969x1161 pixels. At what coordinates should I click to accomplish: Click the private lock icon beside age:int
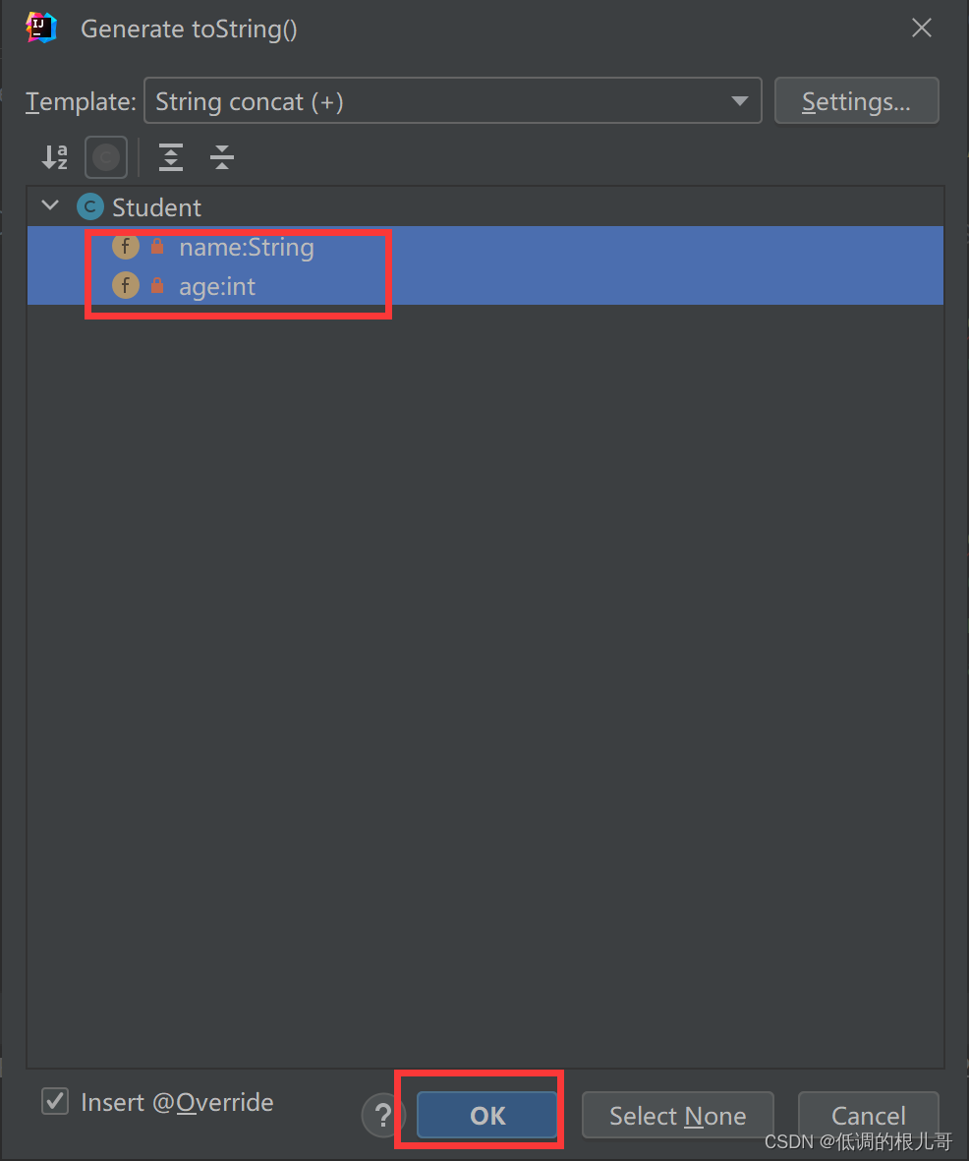[157, 285]
